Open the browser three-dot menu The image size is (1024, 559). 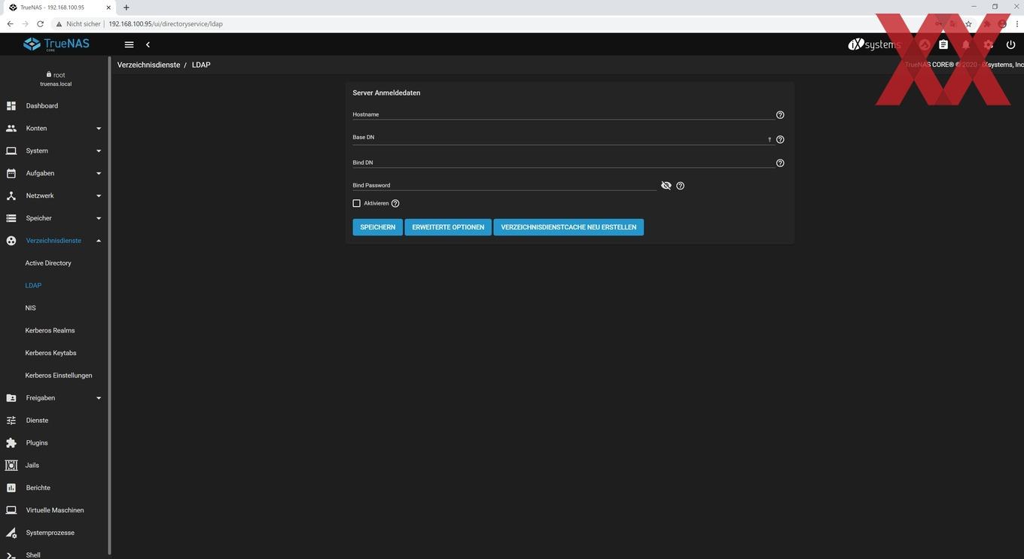click(1016, 24)
